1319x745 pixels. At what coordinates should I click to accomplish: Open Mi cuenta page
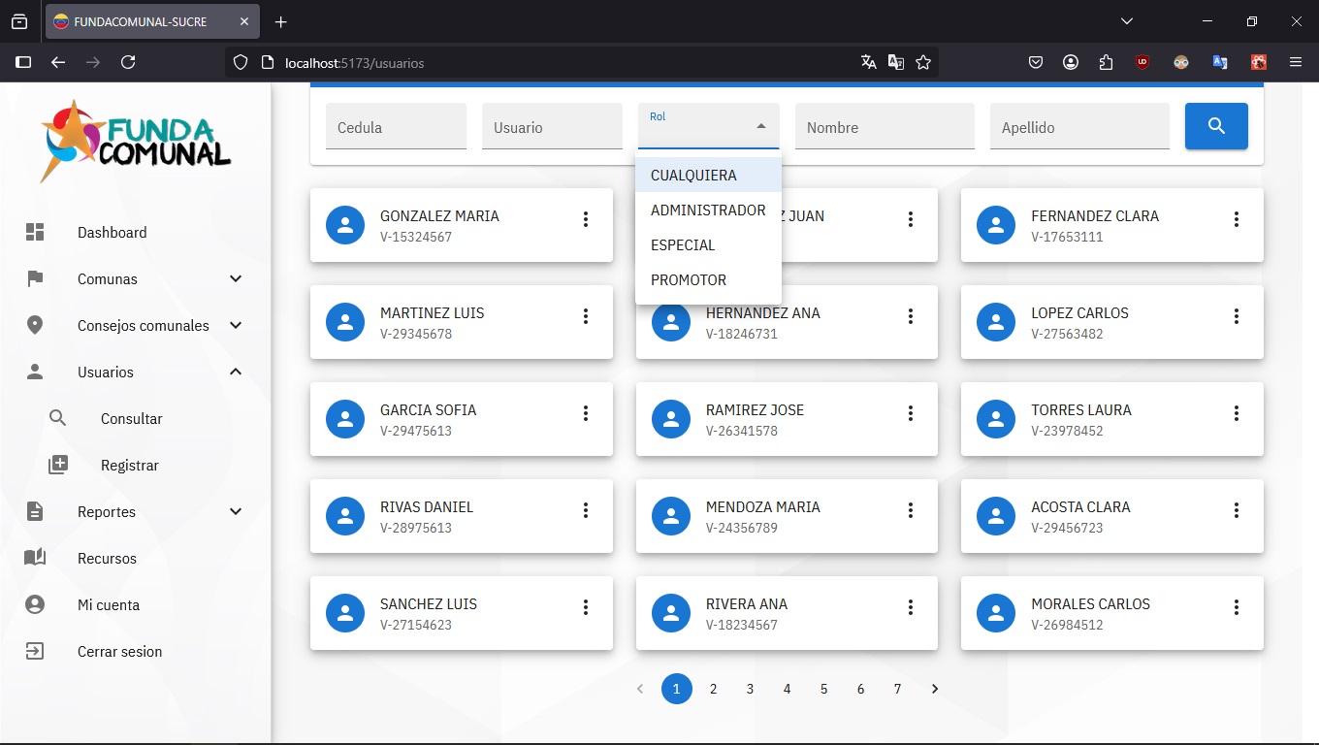pos(109,605)
